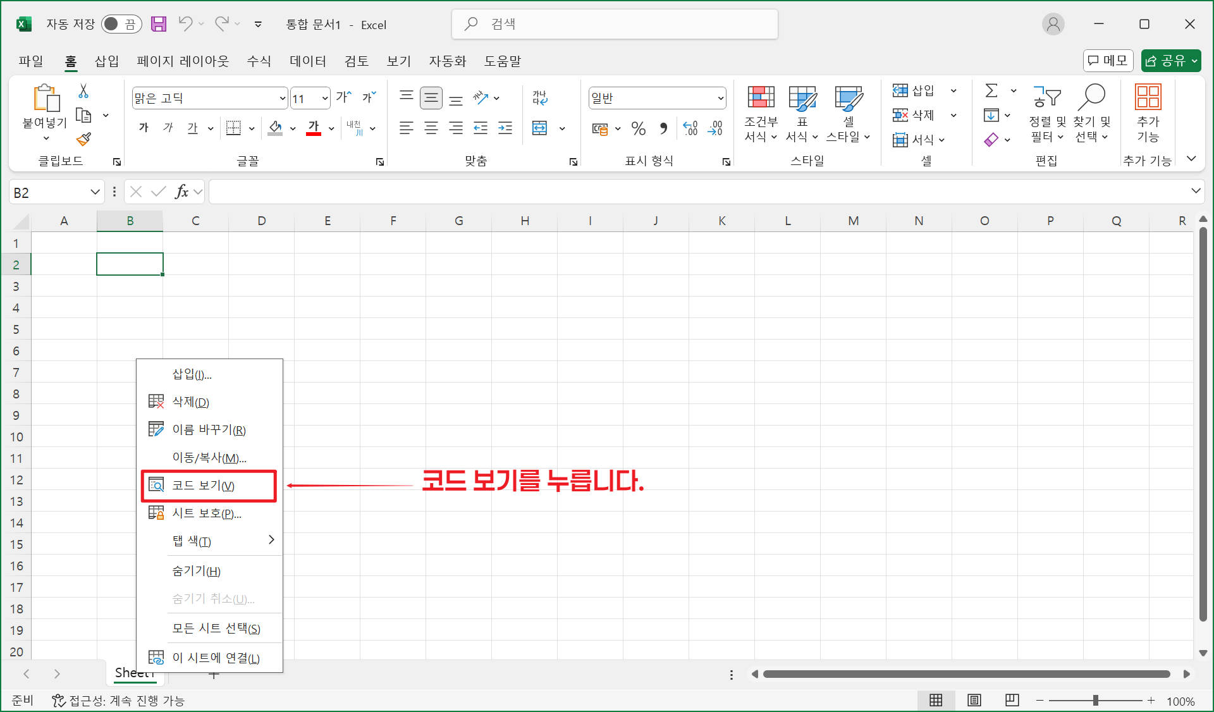Click the Format Painter brush icon
The width and height of the screenshot is (1214, 712).
click(x=83, y=139)
